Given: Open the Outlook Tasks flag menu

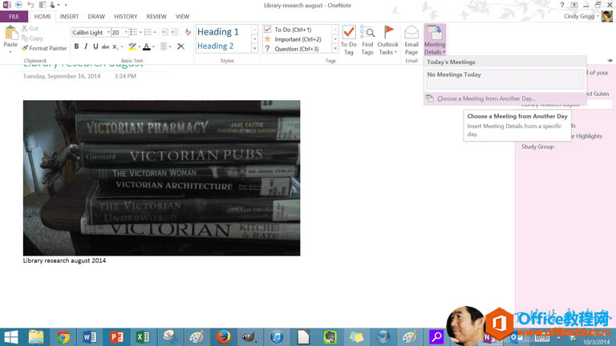Looking at the screenshot, I should [x=387, y=40].
